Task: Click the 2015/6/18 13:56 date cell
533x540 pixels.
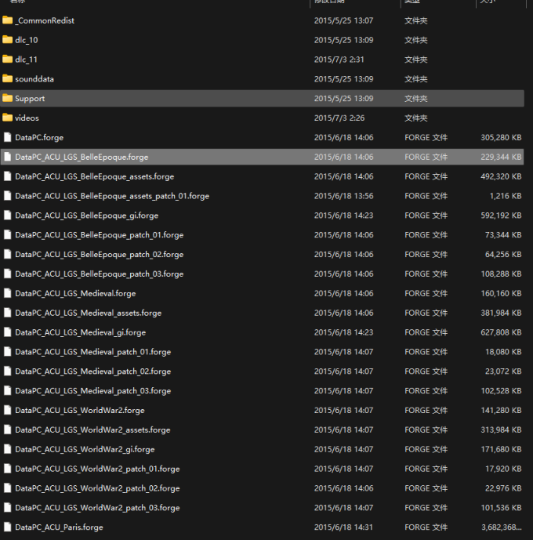Action: (343, 196)
